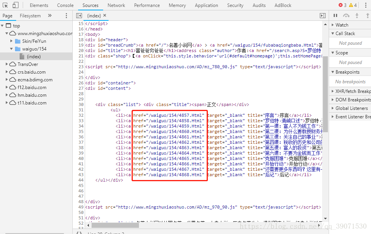Switch to the Console tab
This screenshot has width=371, height=234.
[x=65, y=5]
